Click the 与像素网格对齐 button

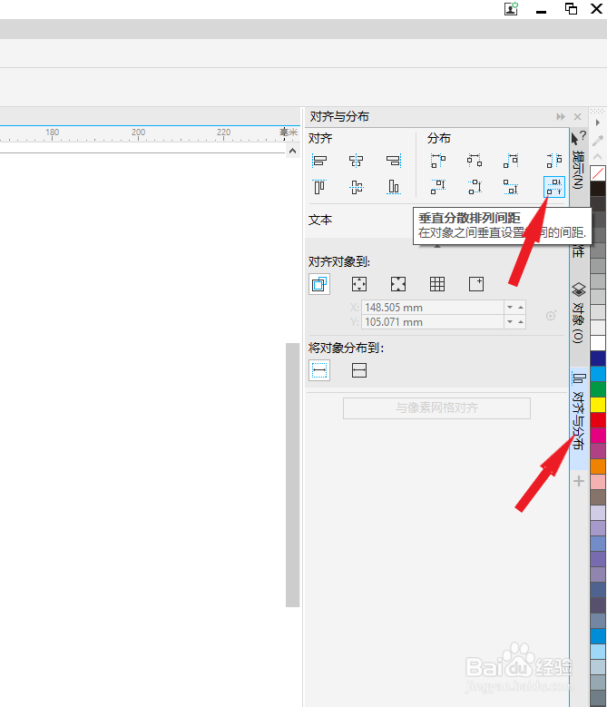pos(436,408)
